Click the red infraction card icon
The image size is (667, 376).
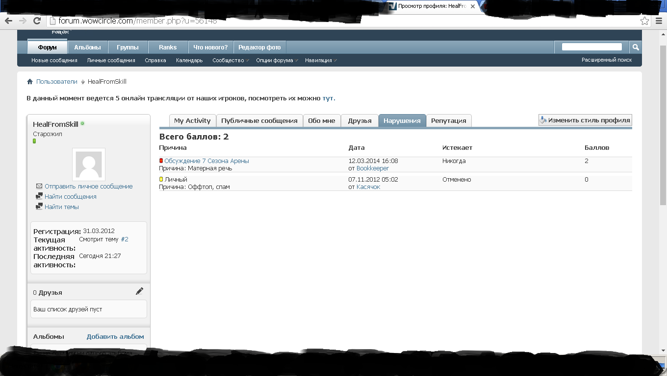point(161,161)
